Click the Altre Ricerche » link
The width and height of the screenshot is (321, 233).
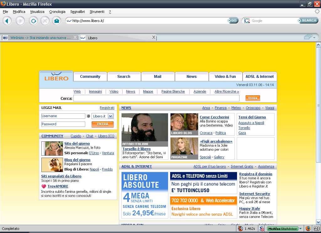[227, 91]
